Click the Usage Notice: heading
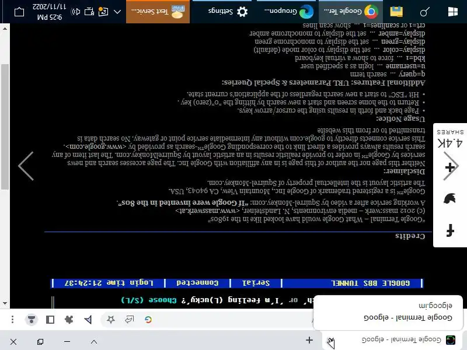The width and height of the screenshot is (467, 350). tap(400, 119)
